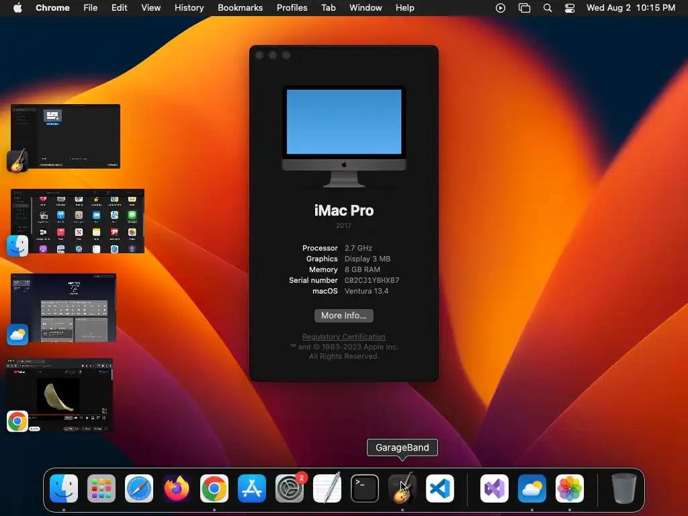Viewport: 688px width, 516px height.
Task: Click the iMac illustration in About window
Action: tap(343, 136)
